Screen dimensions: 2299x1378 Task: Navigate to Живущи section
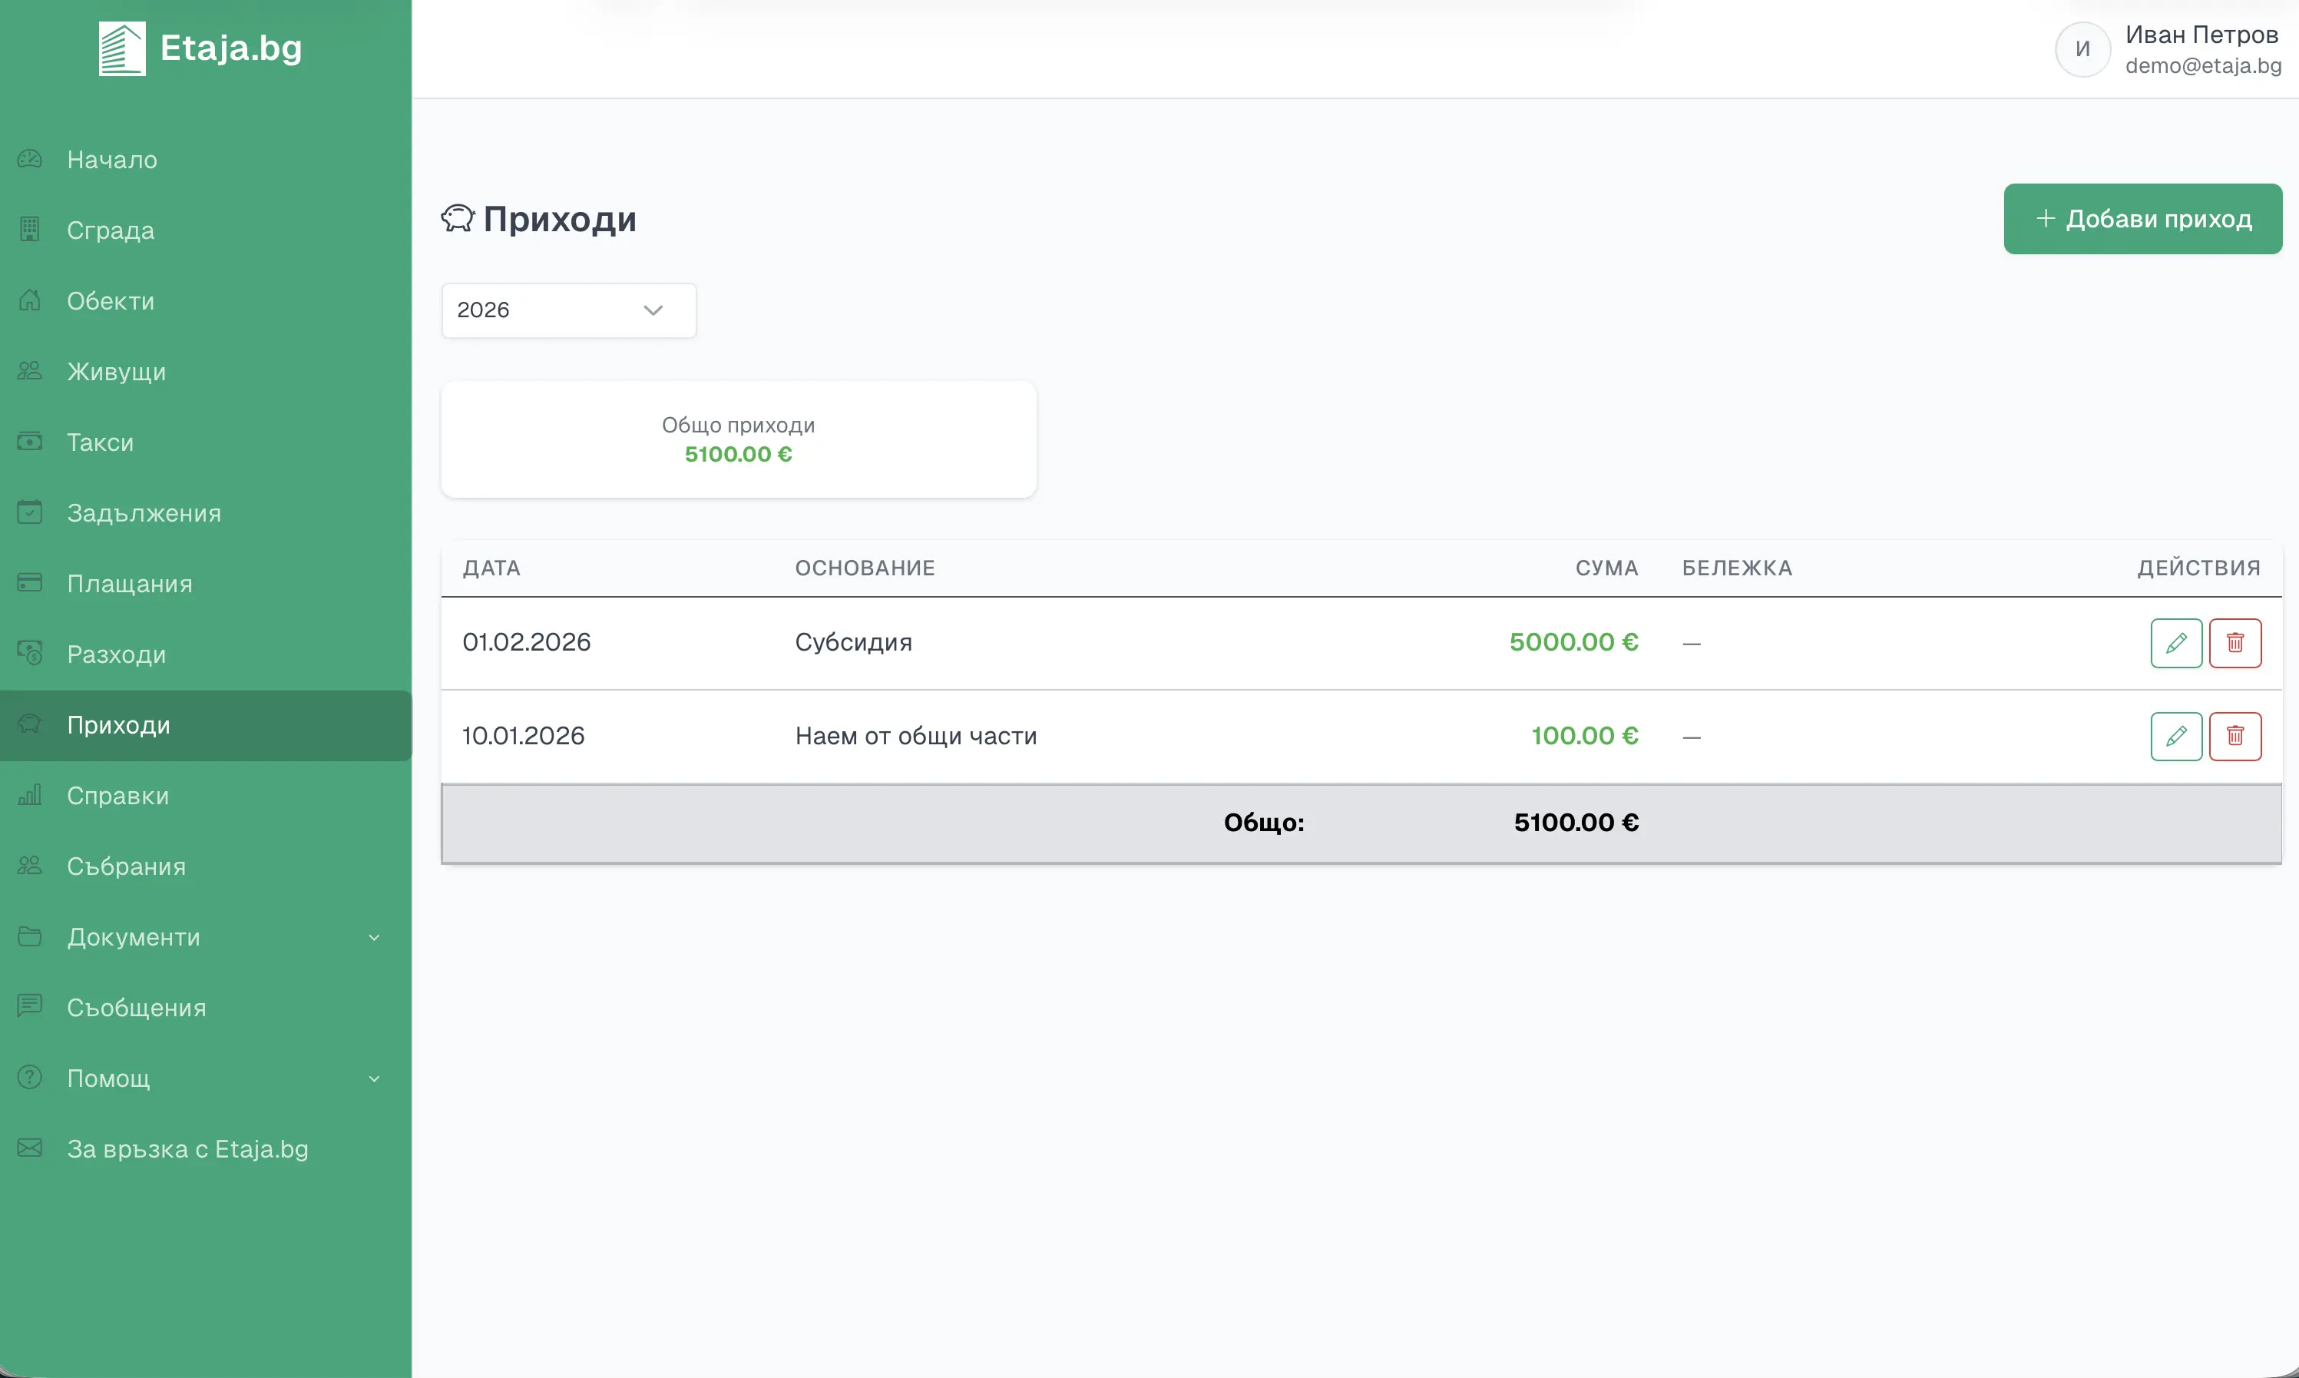click(x=205, y=372)
